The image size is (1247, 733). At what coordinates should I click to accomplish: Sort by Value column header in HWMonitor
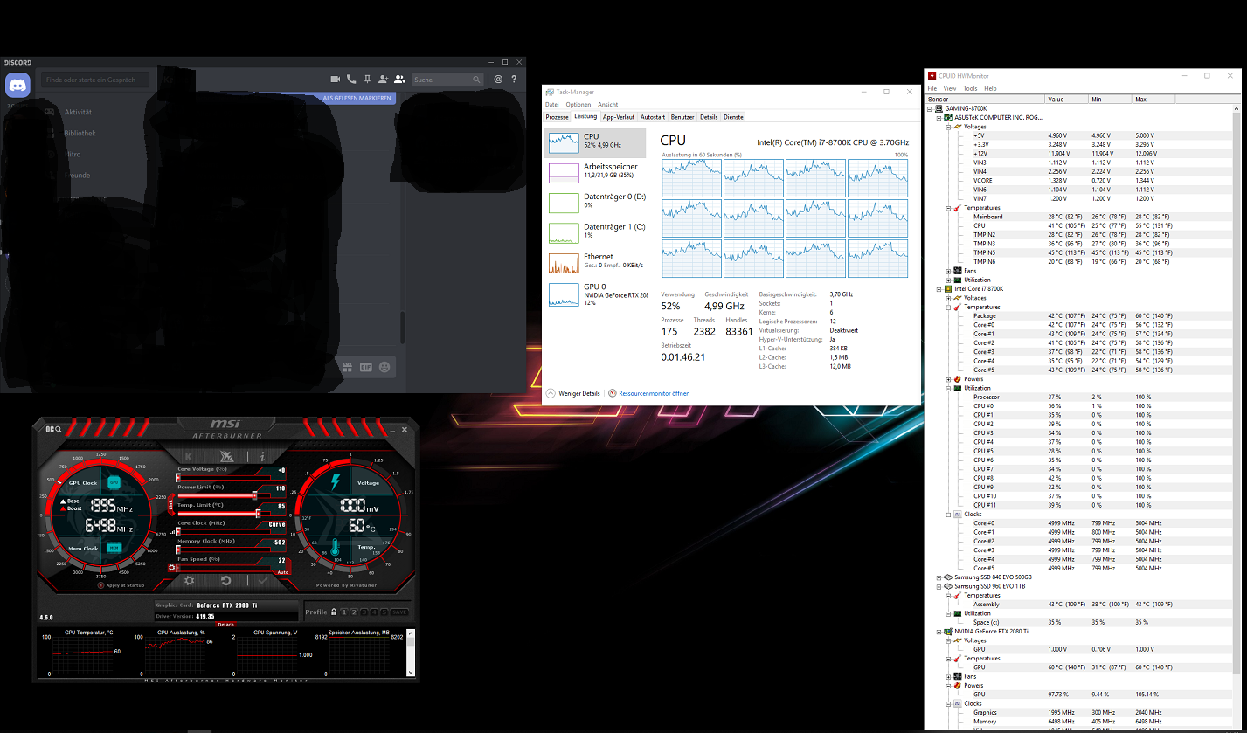click(x=1066, y=100)
